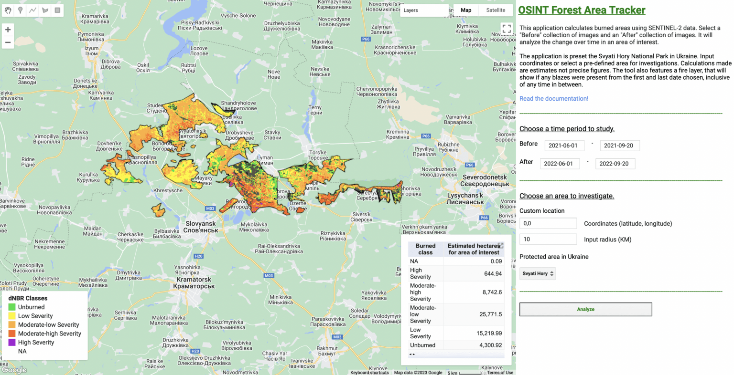Pick the draw polygon shape tool
734x375 pixels.
click(x=45, y=10)
